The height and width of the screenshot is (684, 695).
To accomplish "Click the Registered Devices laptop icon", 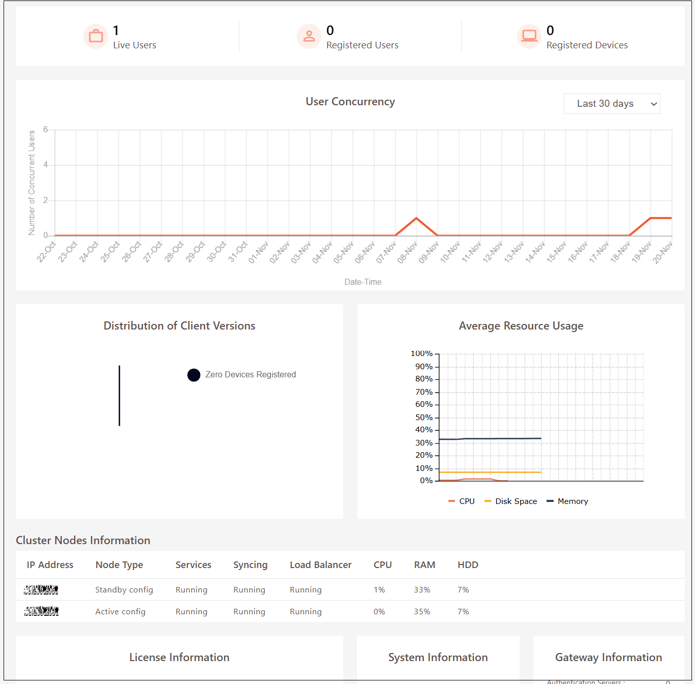I will (x=529, y=37).
